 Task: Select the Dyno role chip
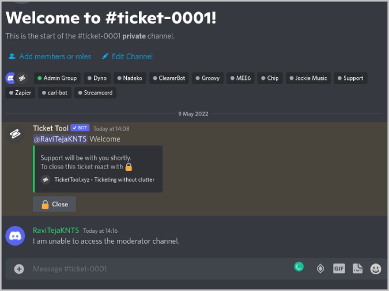[x=97, y=78]
